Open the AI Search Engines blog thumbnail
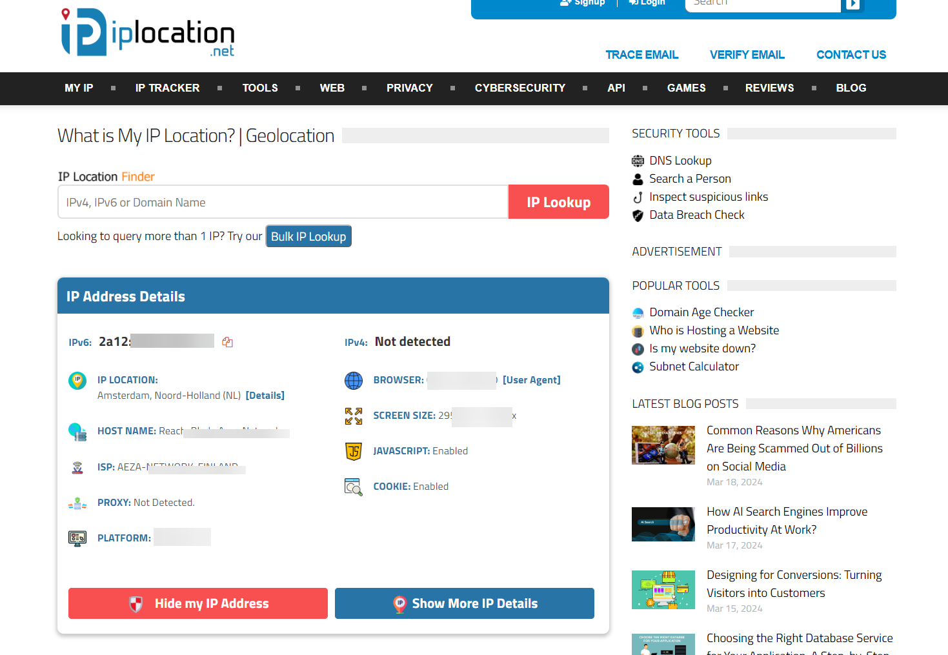This screenshot has width=948, height=655. [663, 524]
